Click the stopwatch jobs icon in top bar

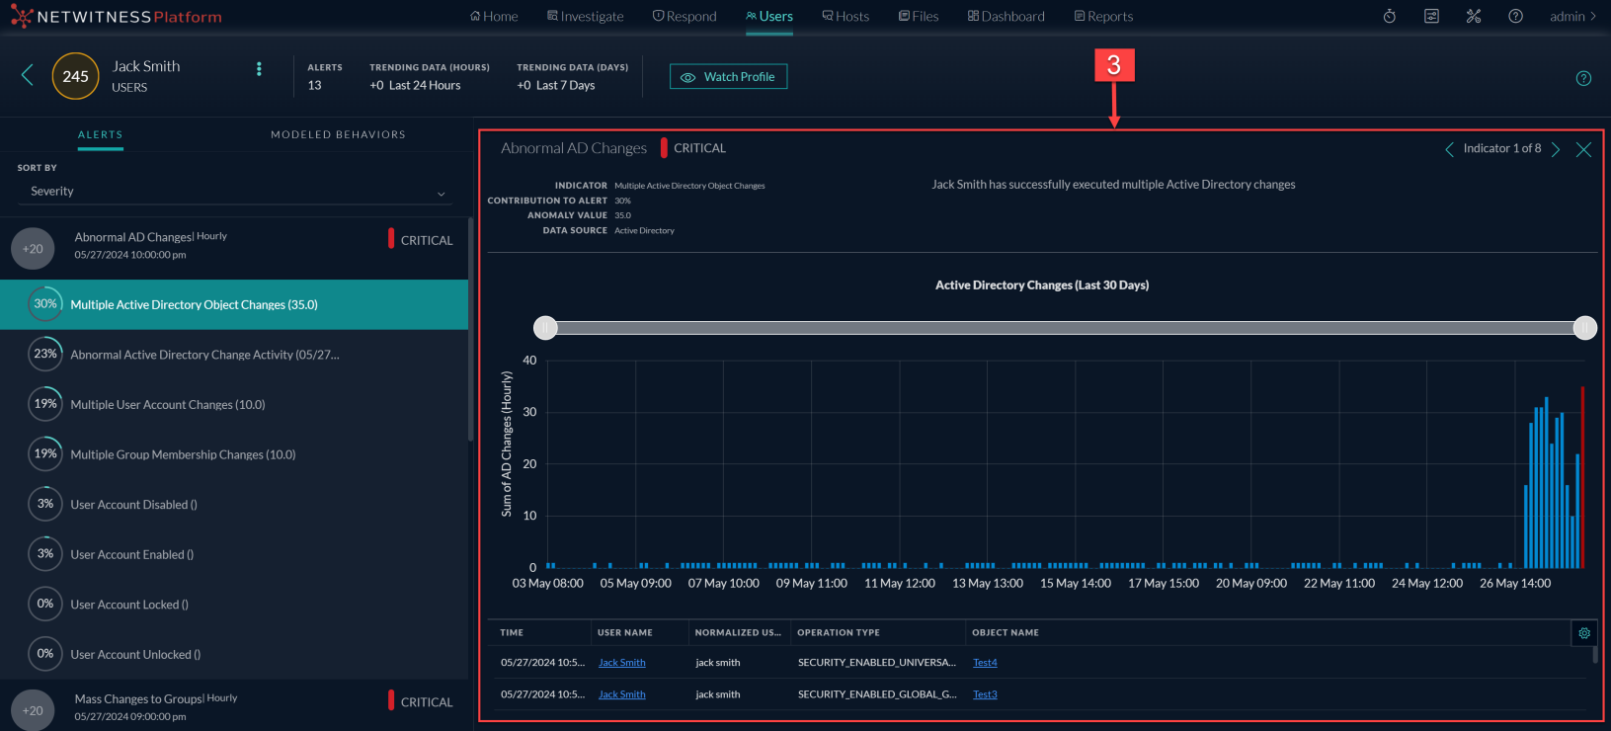click(x=1389, y=16)
